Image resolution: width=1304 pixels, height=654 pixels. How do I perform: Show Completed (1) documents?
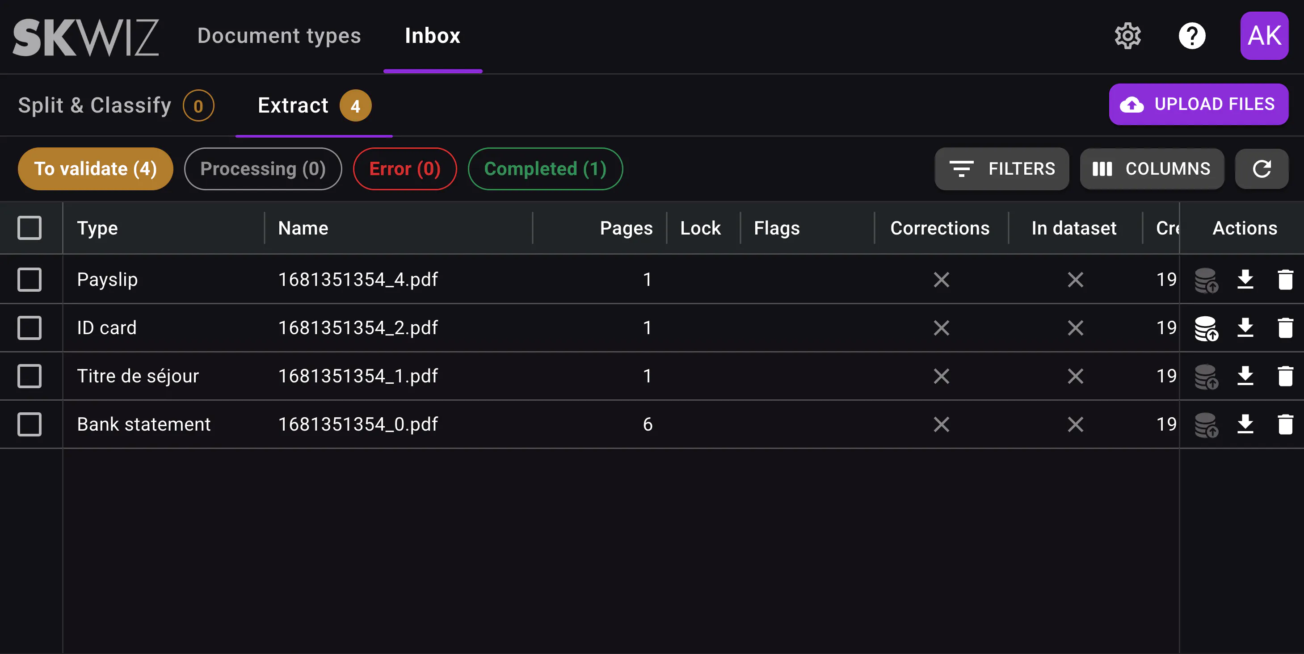tap(545, 169)
